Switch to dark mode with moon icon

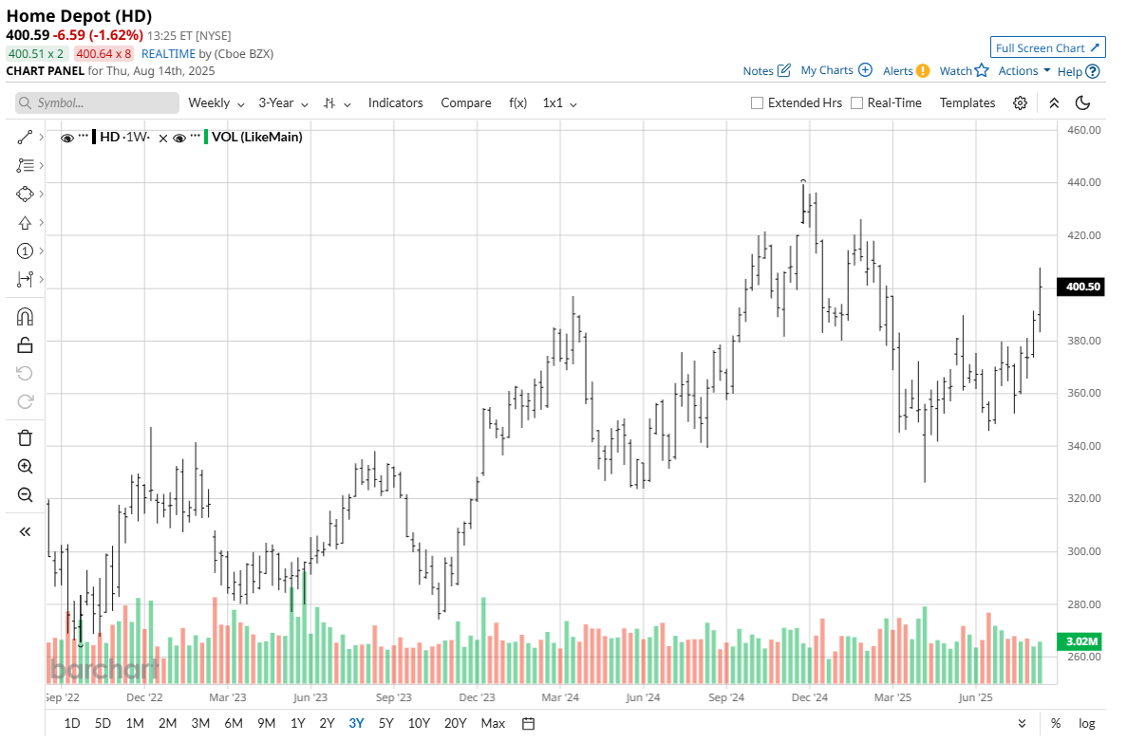point(1082,103)
